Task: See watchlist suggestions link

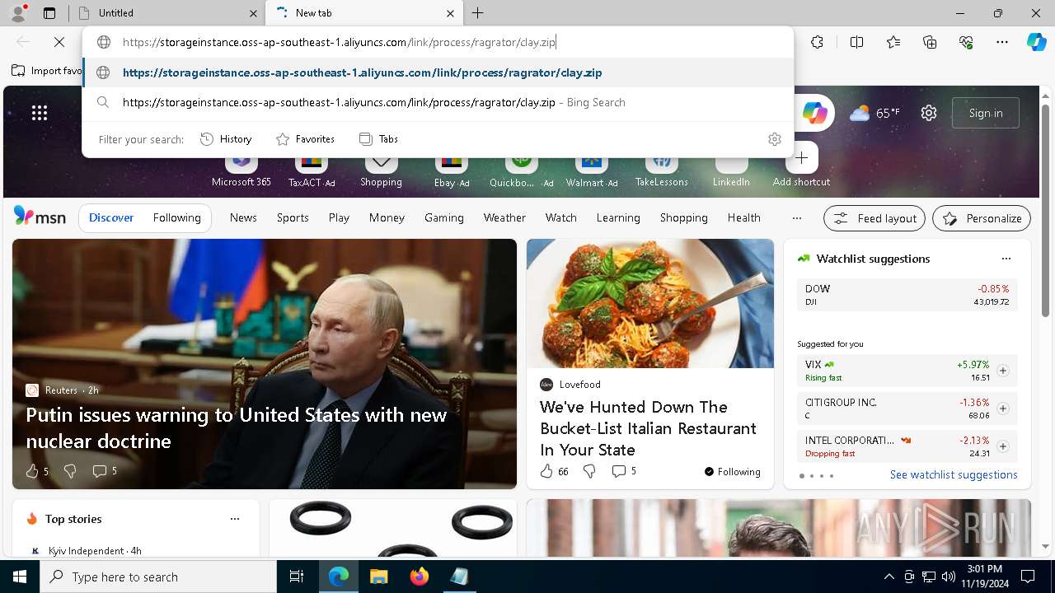Action: (954, 474)
